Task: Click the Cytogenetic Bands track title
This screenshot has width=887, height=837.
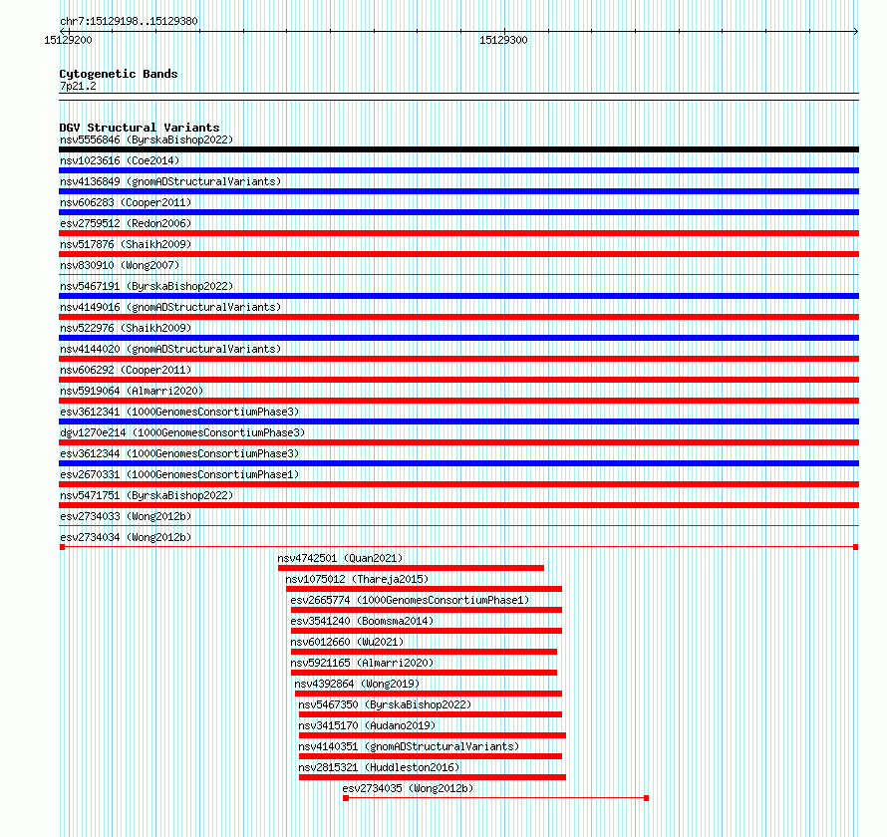Action: 119,74
